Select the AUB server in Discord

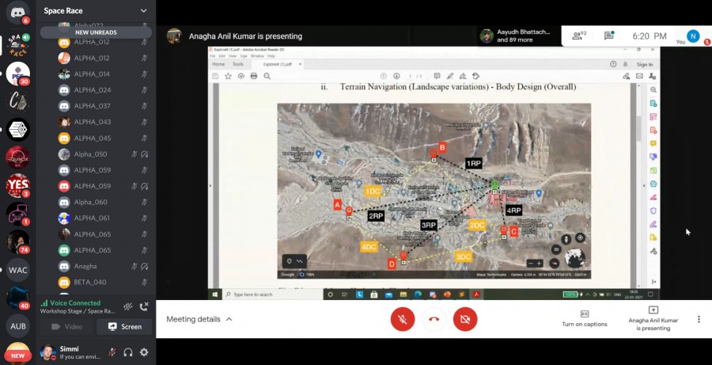click(17, 325)
